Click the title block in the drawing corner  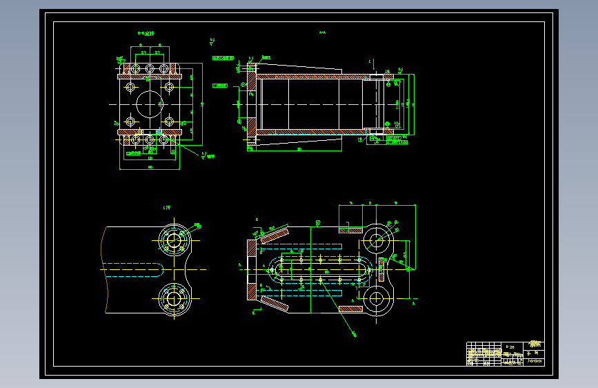[x=506, y=353]
